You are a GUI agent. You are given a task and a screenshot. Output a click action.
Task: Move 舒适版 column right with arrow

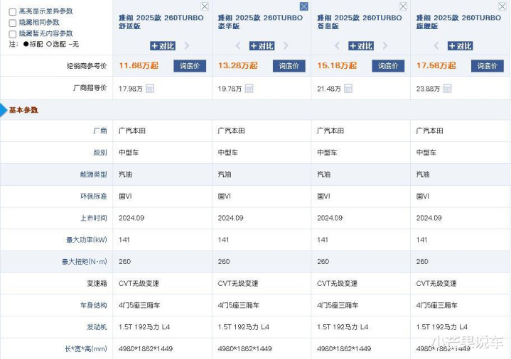coord(187,46)
